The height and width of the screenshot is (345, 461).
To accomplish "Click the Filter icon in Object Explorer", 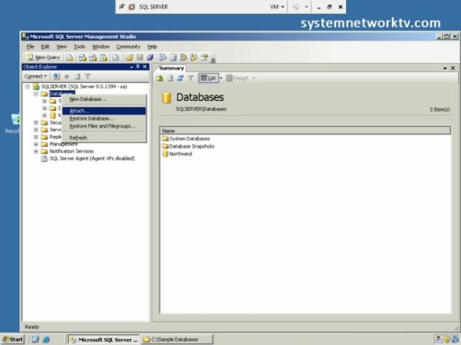I will [87, 77].
